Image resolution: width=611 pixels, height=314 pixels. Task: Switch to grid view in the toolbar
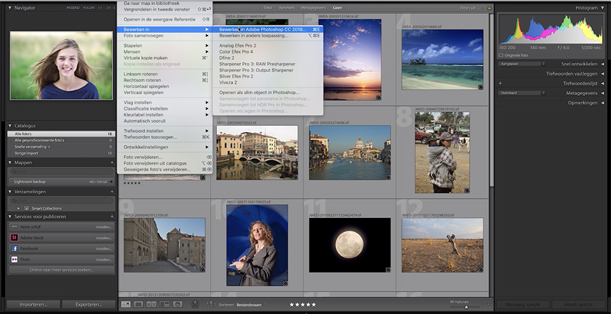125,304
